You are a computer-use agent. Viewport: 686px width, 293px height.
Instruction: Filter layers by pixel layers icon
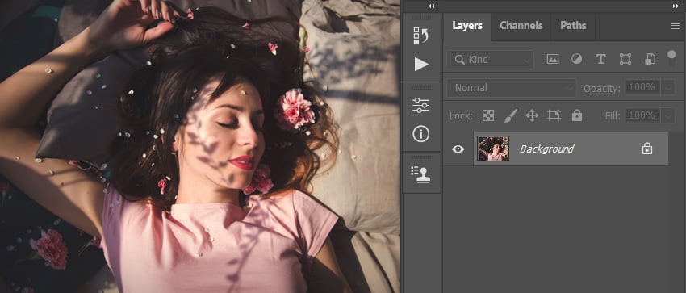[553, 59]
